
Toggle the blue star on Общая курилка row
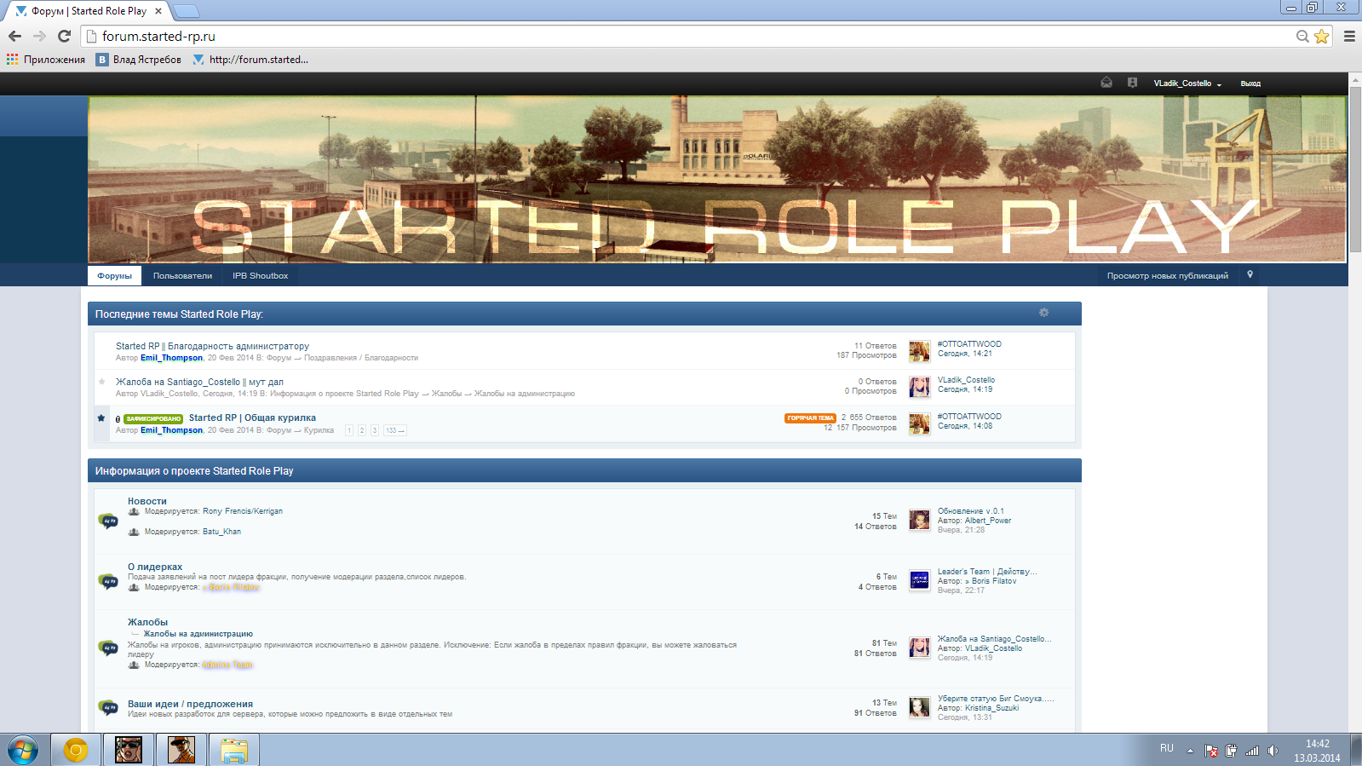(x=101, y=418)
